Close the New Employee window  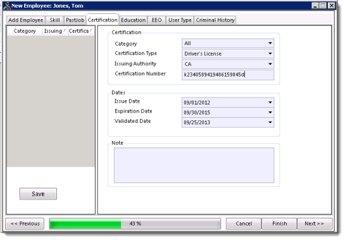(x=331, y=6)
